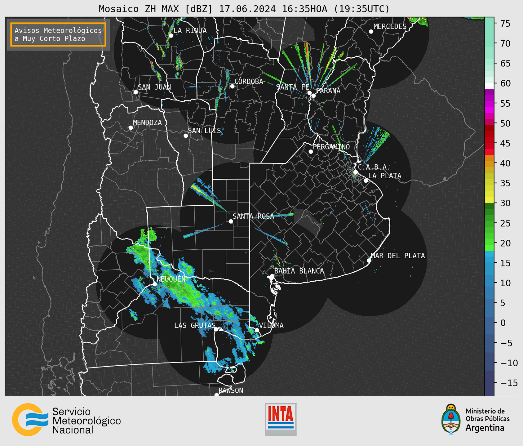523x446 pixels.
Task: Click the BAHÍA BLANCA label
Action: pos(299,271)
